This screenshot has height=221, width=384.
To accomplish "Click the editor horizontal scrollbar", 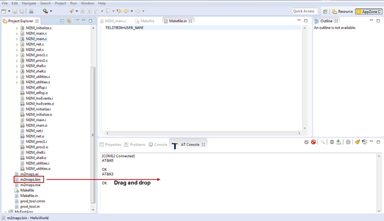I will click(x=203, y=133).
